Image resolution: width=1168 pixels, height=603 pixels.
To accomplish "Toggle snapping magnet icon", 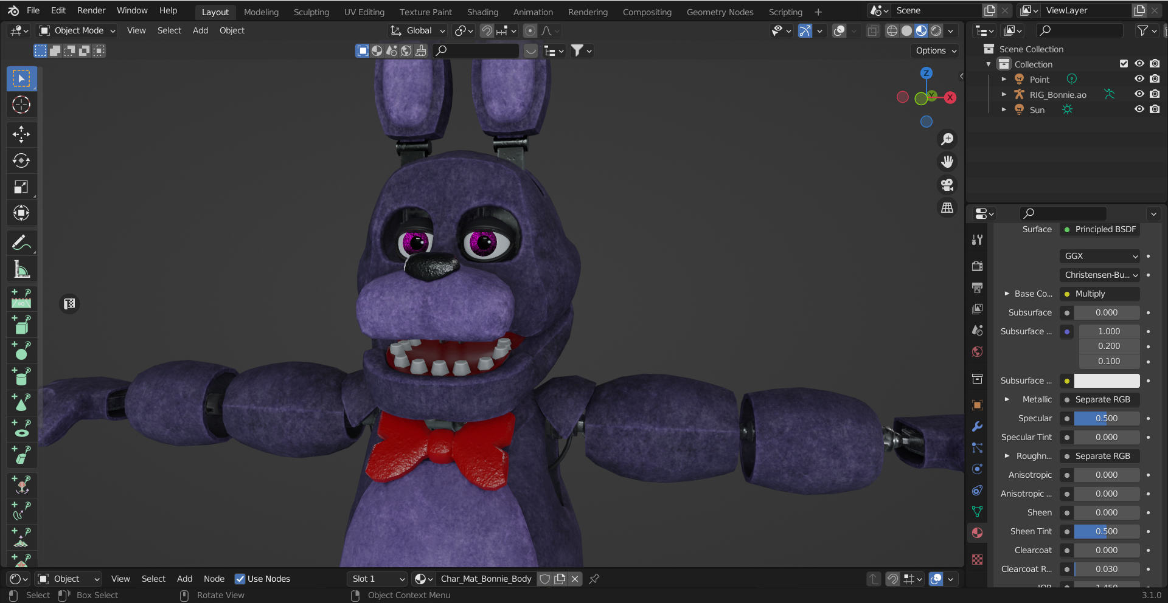I will (x=487, y=31).
